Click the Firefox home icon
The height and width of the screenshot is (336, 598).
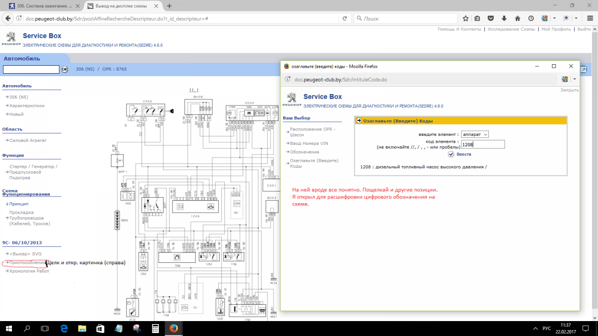pyautogui.click(x=517, y=18)
